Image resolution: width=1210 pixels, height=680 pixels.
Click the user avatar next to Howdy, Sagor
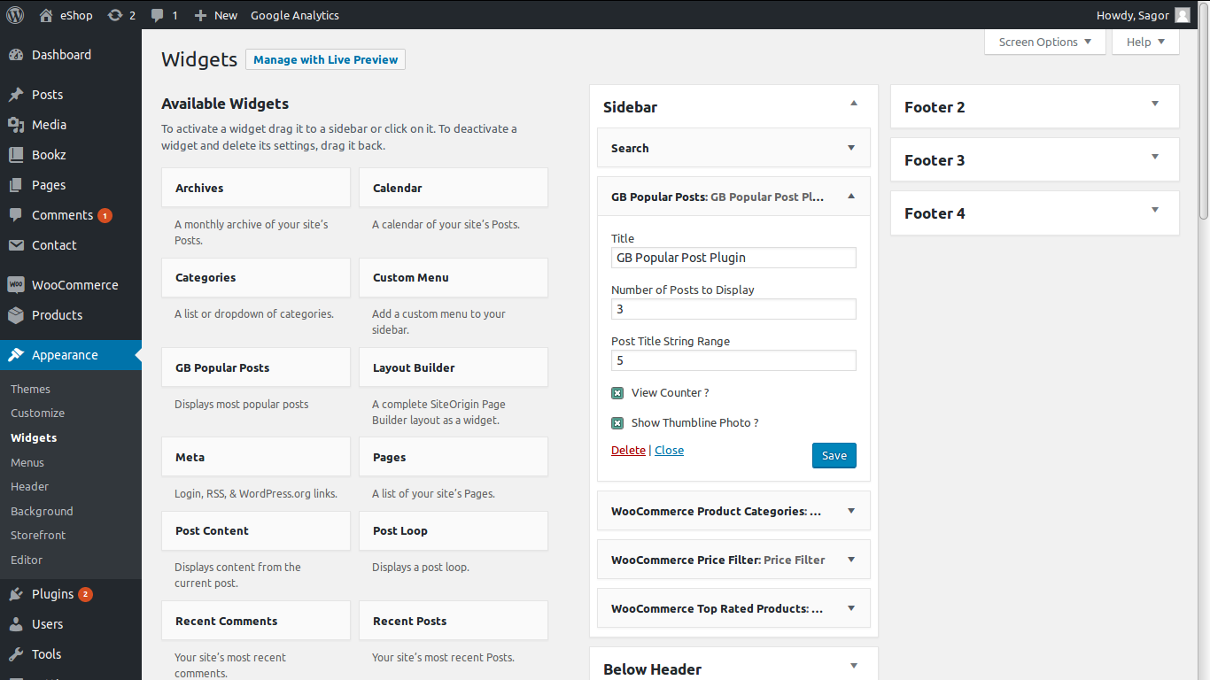point(1182,15)
